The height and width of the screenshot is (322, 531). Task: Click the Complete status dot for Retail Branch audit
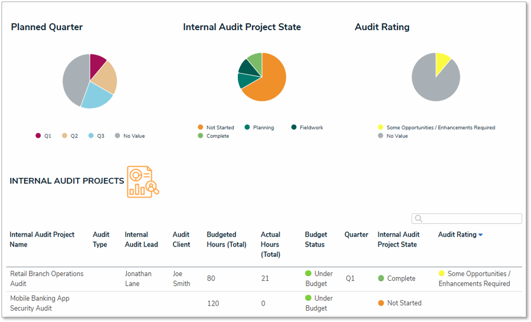click(381, 278)
